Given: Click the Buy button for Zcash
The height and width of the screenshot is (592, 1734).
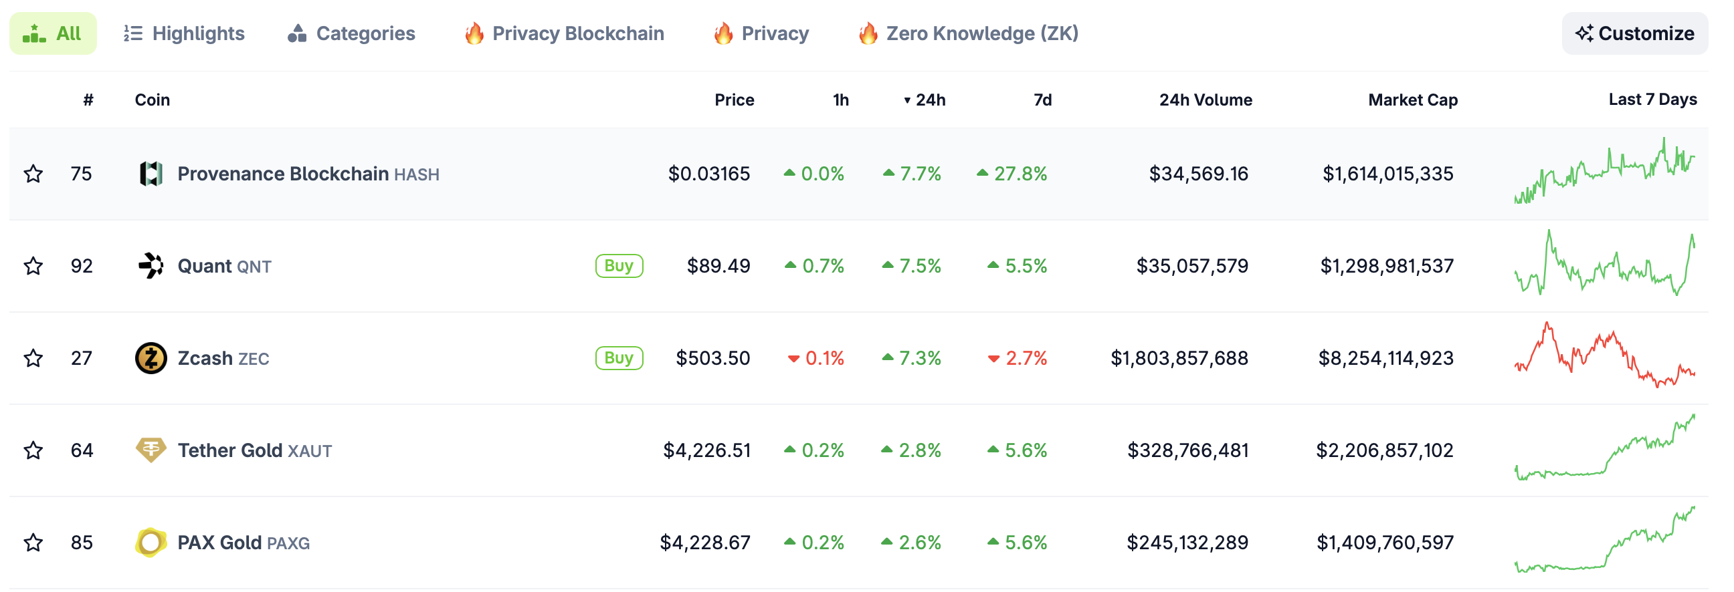Looking at the screenshot, I should (x=619, y=358).
